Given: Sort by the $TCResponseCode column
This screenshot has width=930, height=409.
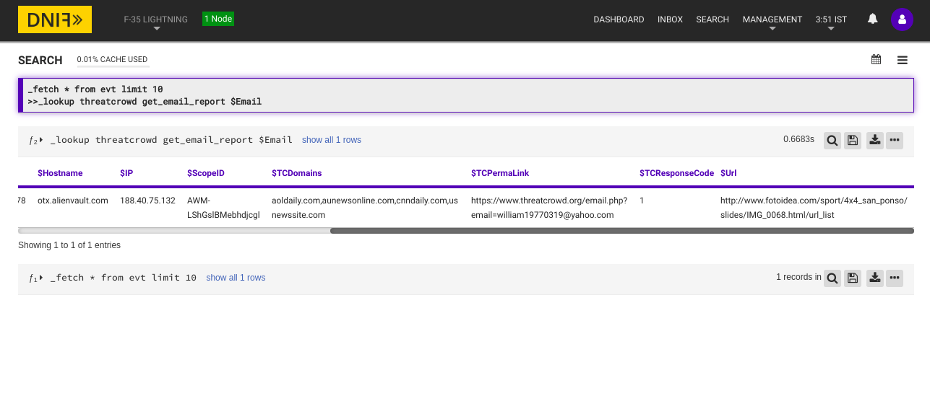Looking at the screenshot, I should [676, 173].
